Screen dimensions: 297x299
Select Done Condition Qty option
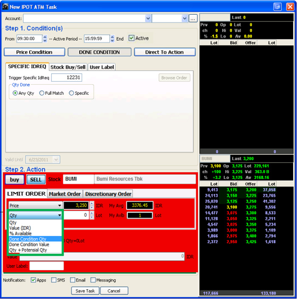[35, 239]
